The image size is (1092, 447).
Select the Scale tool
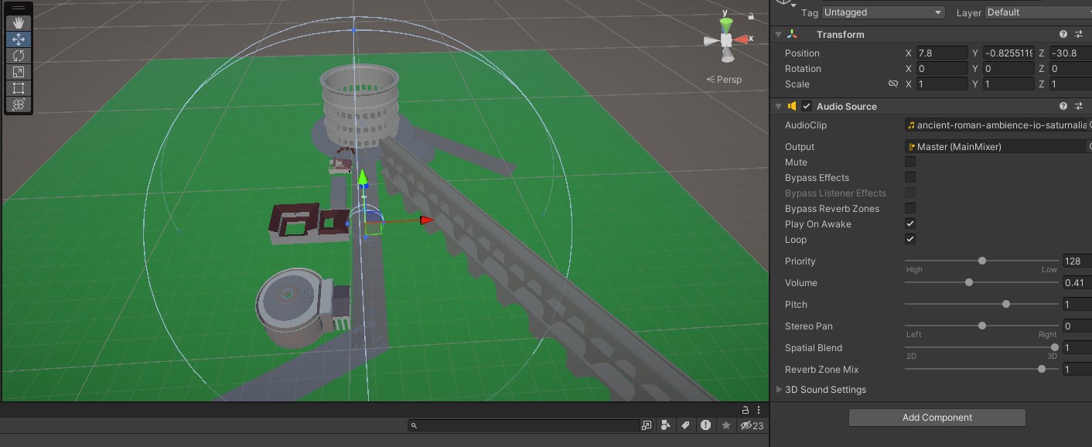tap(19, 72)
